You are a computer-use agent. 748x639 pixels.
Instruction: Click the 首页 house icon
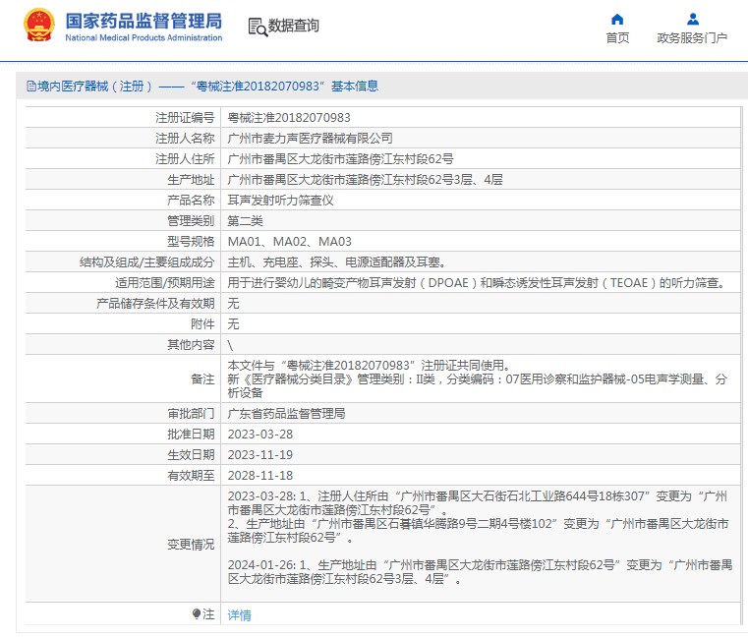pyautogui.click(x=617, y=19)
